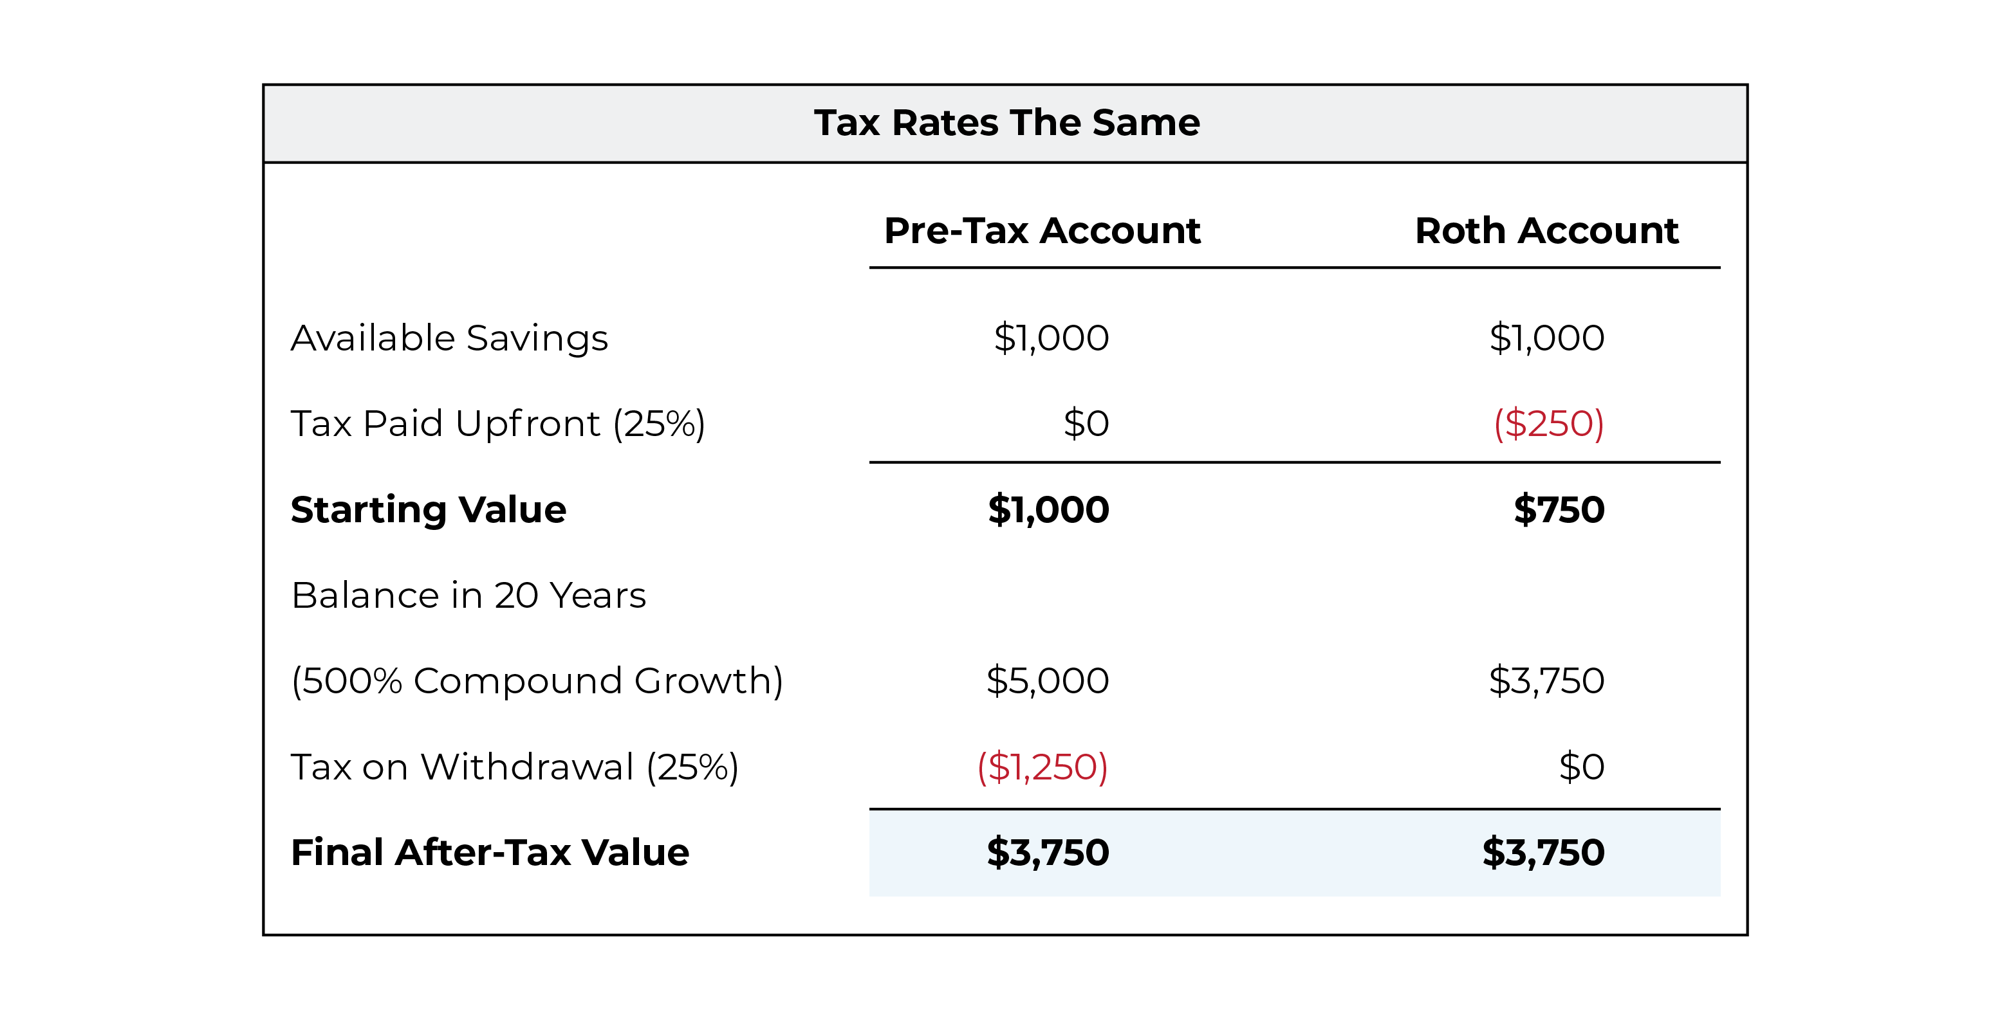The width and height of the screenshot is (2011, 1020).
Task: Click the $0 Pre-Tax upfront tax value
Action: 1086,424
